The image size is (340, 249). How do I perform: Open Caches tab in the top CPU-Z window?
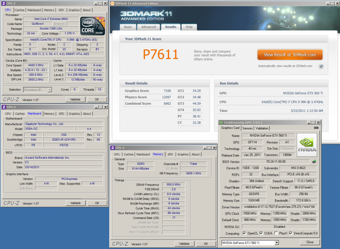[x=20, y=10]
